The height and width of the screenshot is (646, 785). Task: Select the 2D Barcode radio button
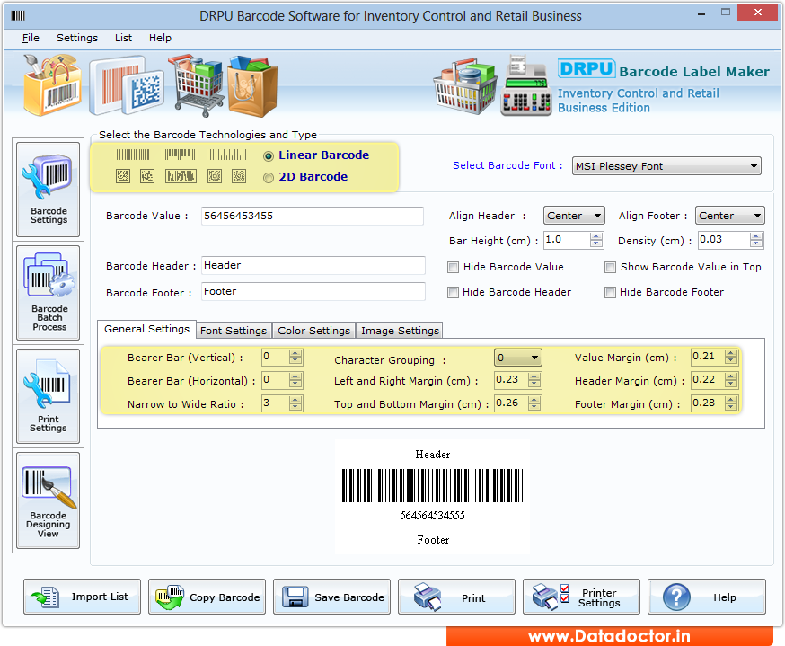[x=269, y=176]
